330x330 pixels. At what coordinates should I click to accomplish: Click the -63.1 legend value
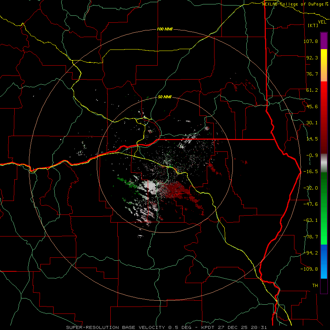pyautogui.click(x=311, y=220)
